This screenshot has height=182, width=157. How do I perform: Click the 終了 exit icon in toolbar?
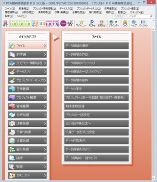point(5,24)
